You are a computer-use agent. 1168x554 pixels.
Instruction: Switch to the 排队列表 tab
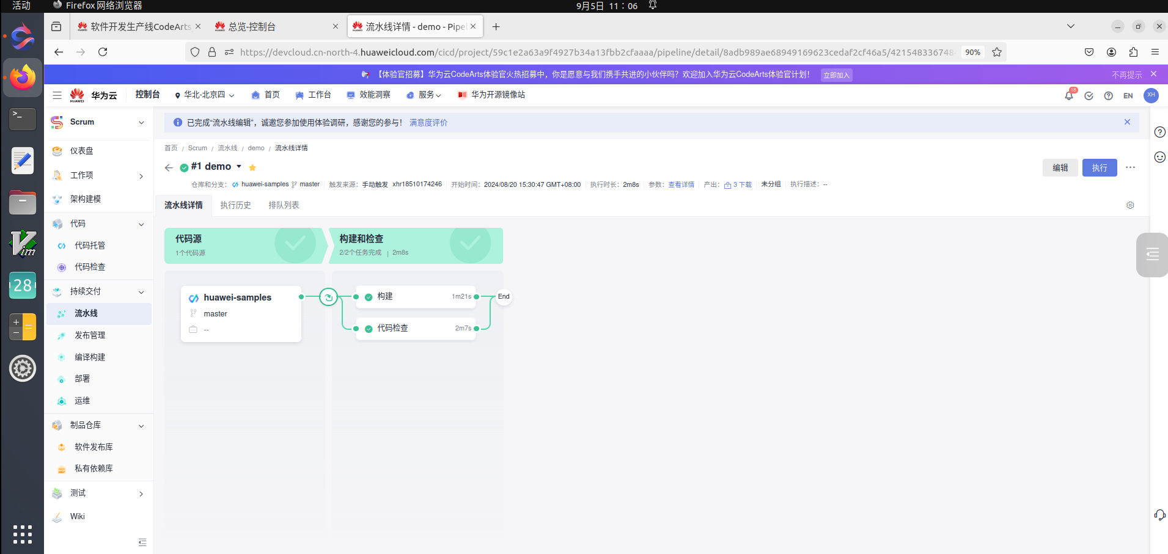284,205
